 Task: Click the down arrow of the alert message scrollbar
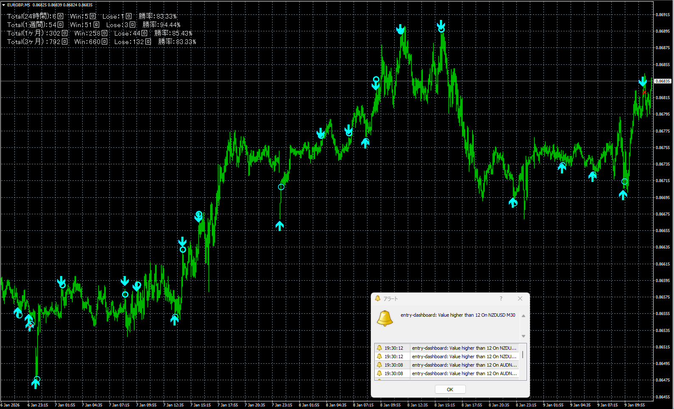pos(524,336)
